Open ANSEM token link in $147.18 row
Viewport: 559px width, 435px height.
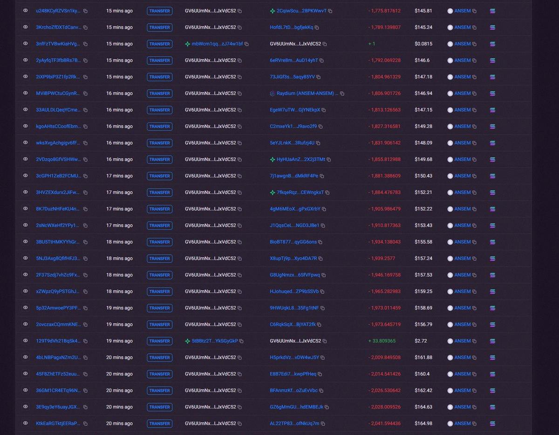[x=463, y=77]
